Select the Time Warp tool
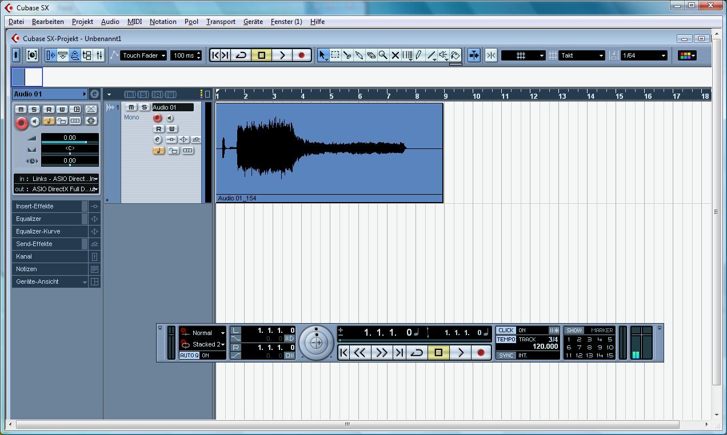 408,55
